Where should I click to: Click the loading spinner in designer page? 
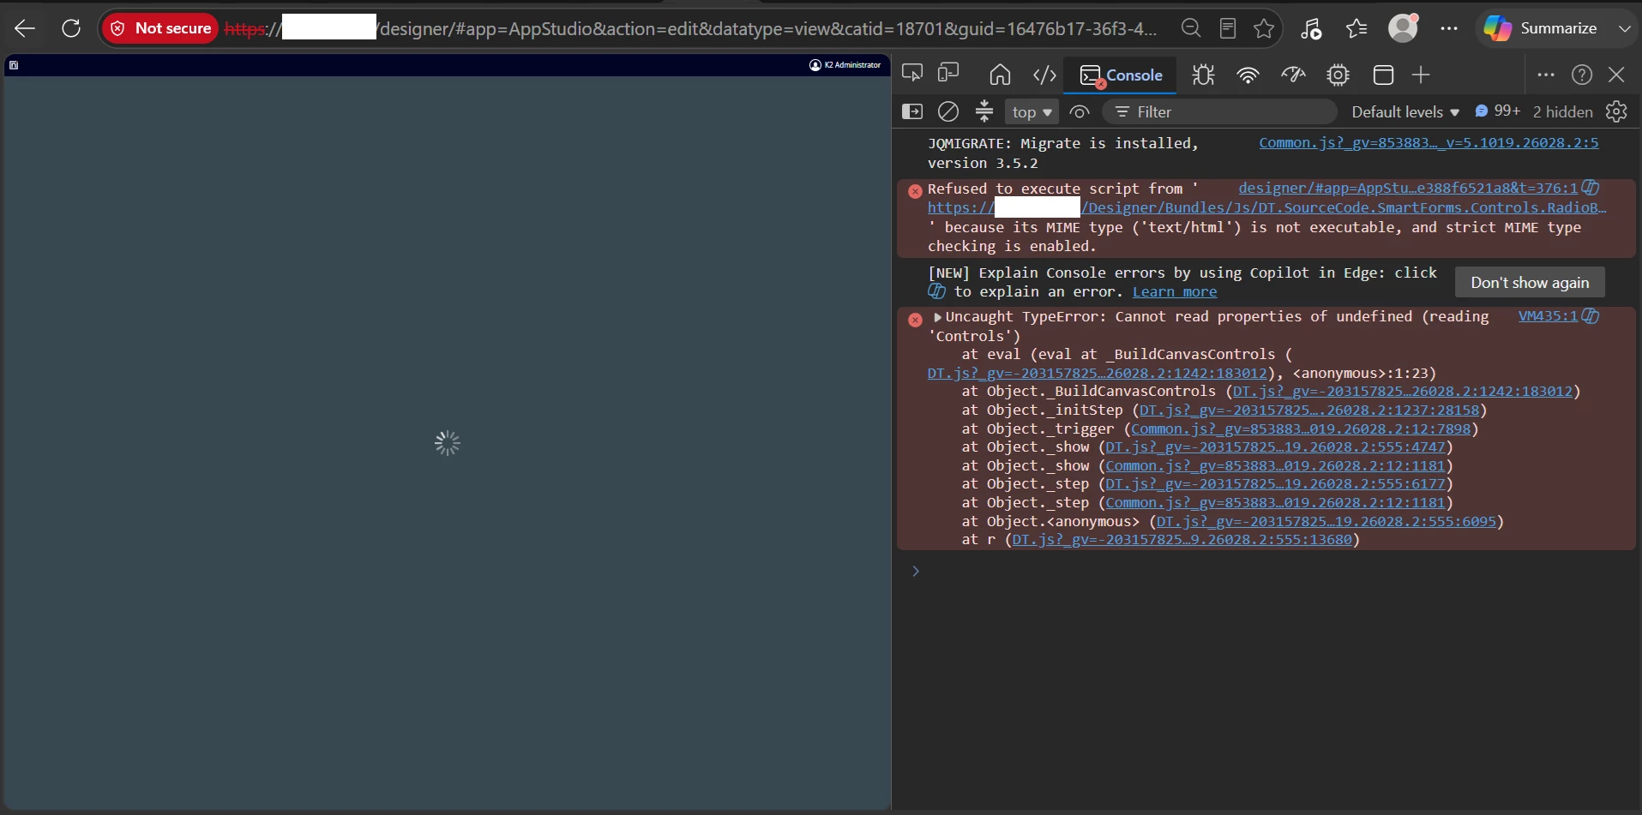pyautogui.click(x=447, y=443)
